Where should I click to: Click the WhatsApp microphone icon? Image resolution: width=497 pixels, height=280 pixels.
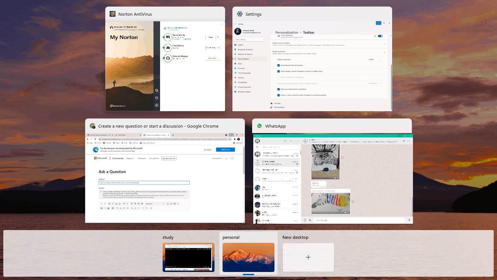[x=409, y=220]
